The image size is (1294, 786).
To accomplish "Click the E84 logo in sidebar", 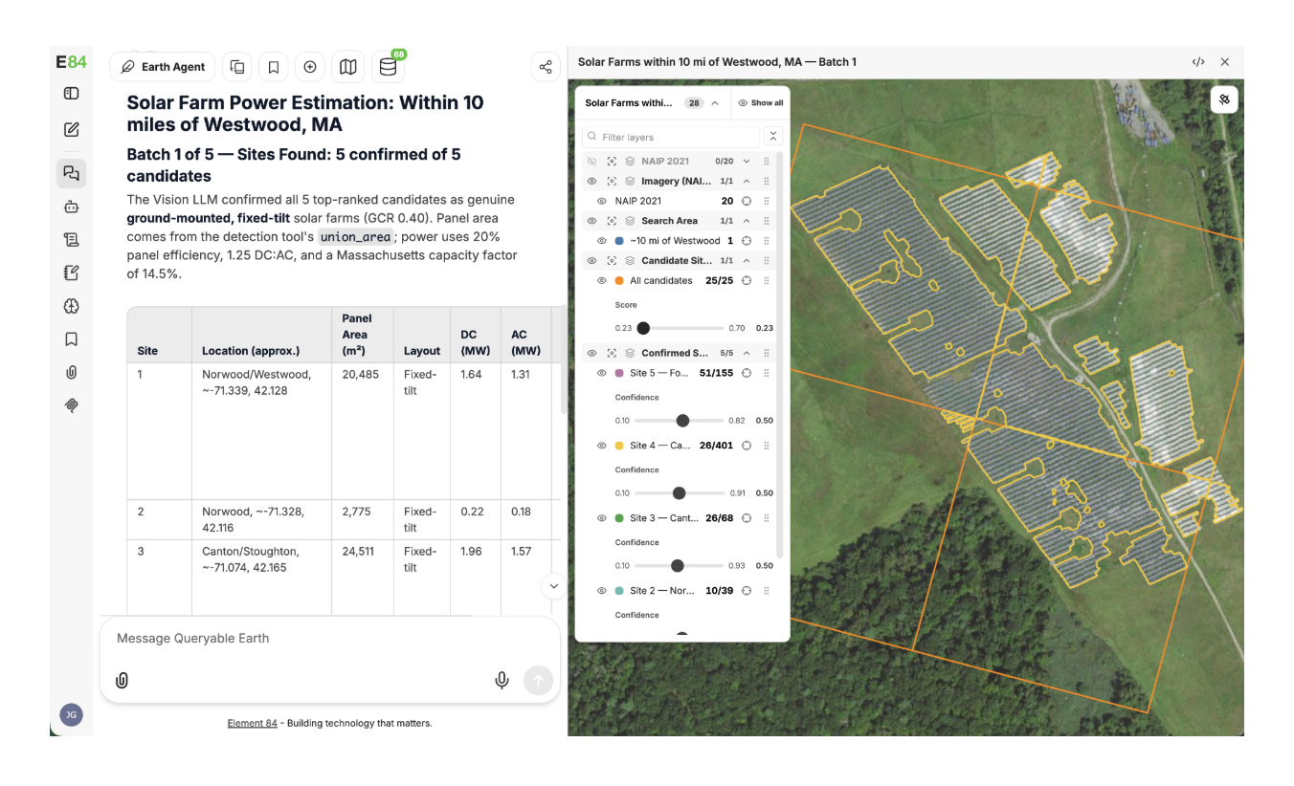I will (71, 62).
